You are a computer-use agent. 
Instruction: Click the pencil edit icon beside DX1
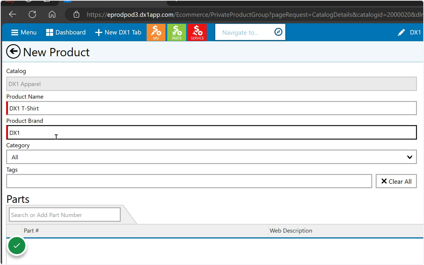pyautogui.click(x=401, y=33)
